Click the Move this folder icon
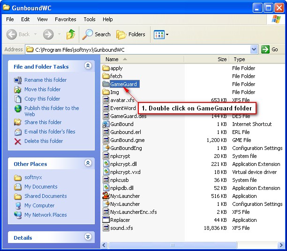Viewport: 287px width, 251px height. point(18,89)
